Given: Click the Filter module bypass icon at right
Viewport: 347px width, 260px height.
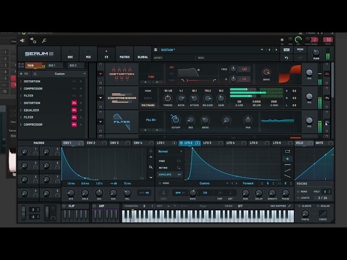Looking at the screenshot, I should coord(327,122).
